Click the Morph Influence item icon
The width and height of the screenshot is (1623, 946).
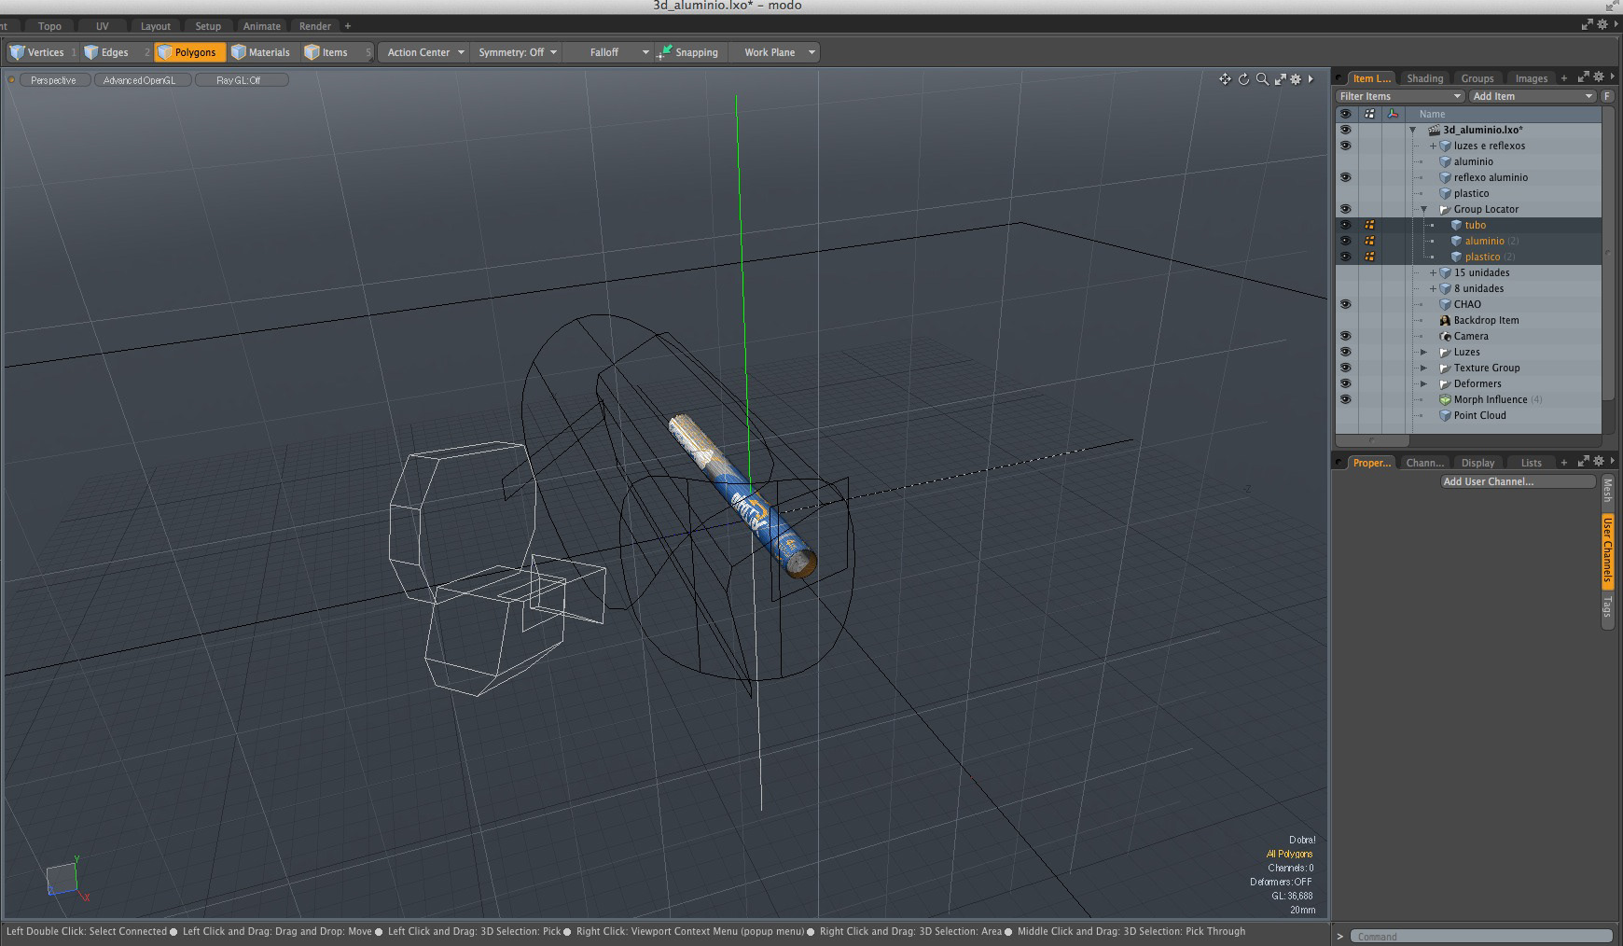click(1445, 399)
